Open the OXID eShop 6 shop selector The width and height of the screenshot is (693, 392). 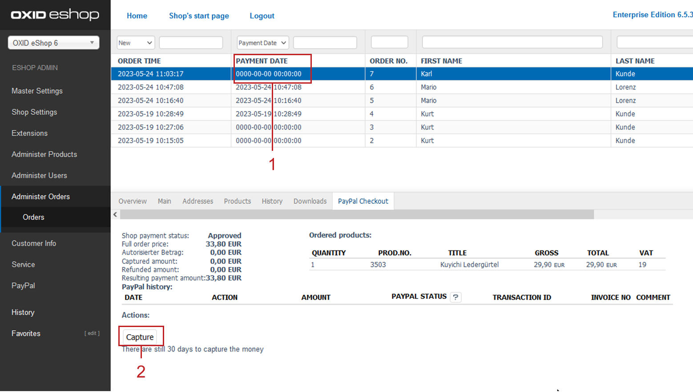click(x=53, y=43)
